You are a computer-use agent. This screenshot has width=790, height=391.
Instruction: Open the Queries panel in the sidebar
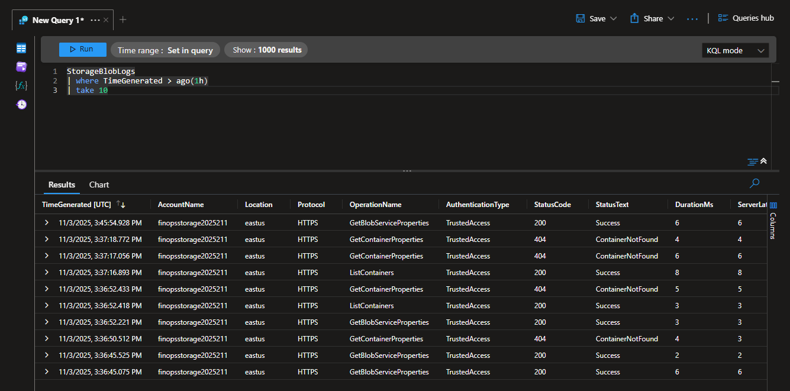(x=21, y=67)
